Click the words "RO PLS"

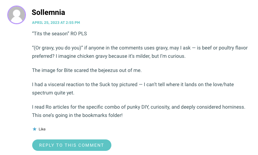click(79, 34)
